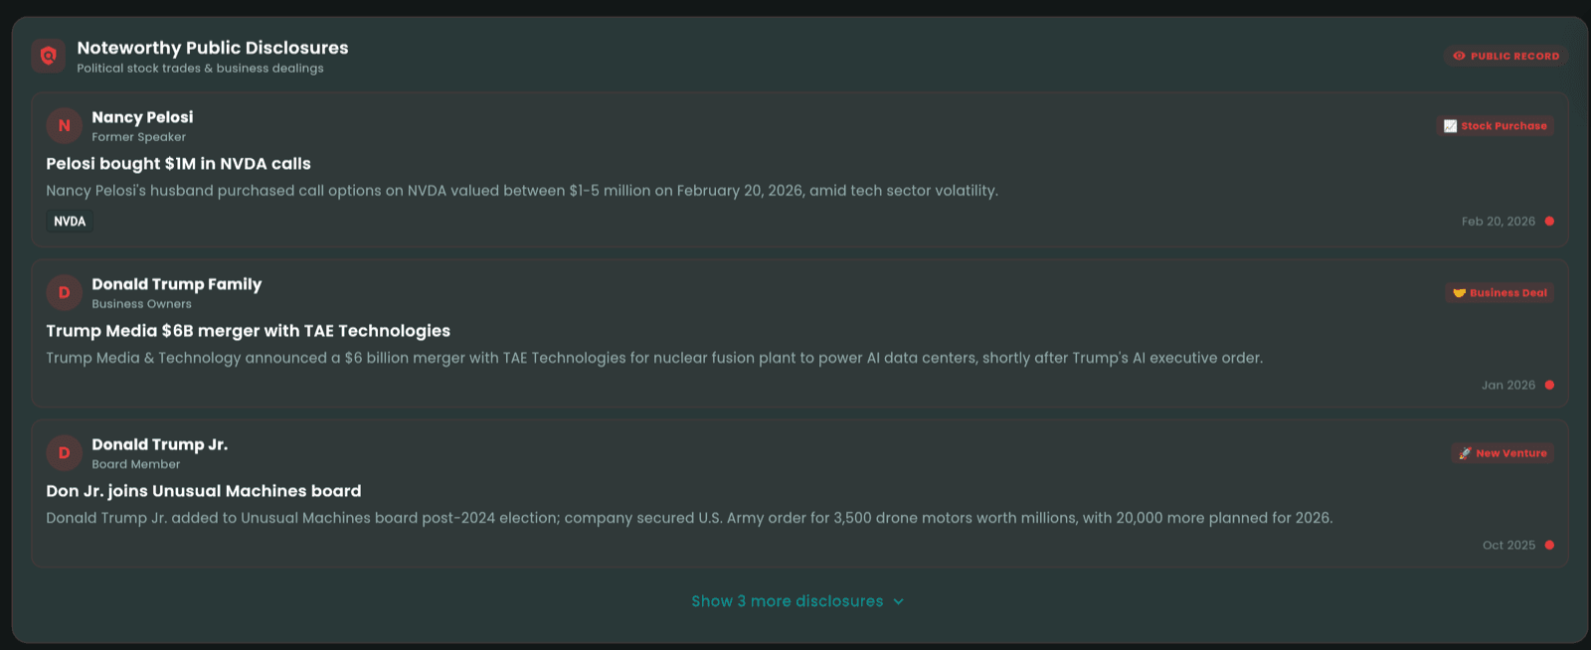
Task: Click the red dot next to Jan 2026
Action: [x=1549, y=386]
